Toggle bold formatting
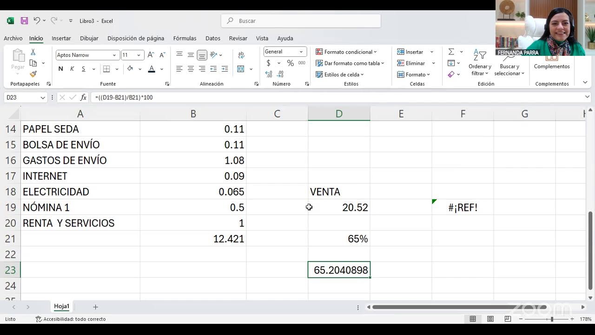 coord(60,69)
